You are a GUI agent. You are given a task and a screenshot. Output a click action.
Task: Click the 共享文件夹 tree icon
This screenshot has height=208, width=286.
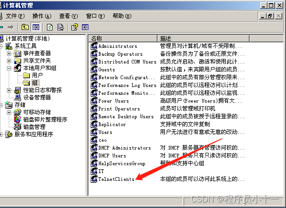(18, 61)
